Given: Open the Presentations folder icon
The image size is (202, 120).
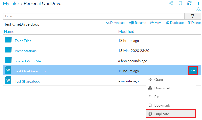Looking at the screenshot, I should click(x=8, y=50).
